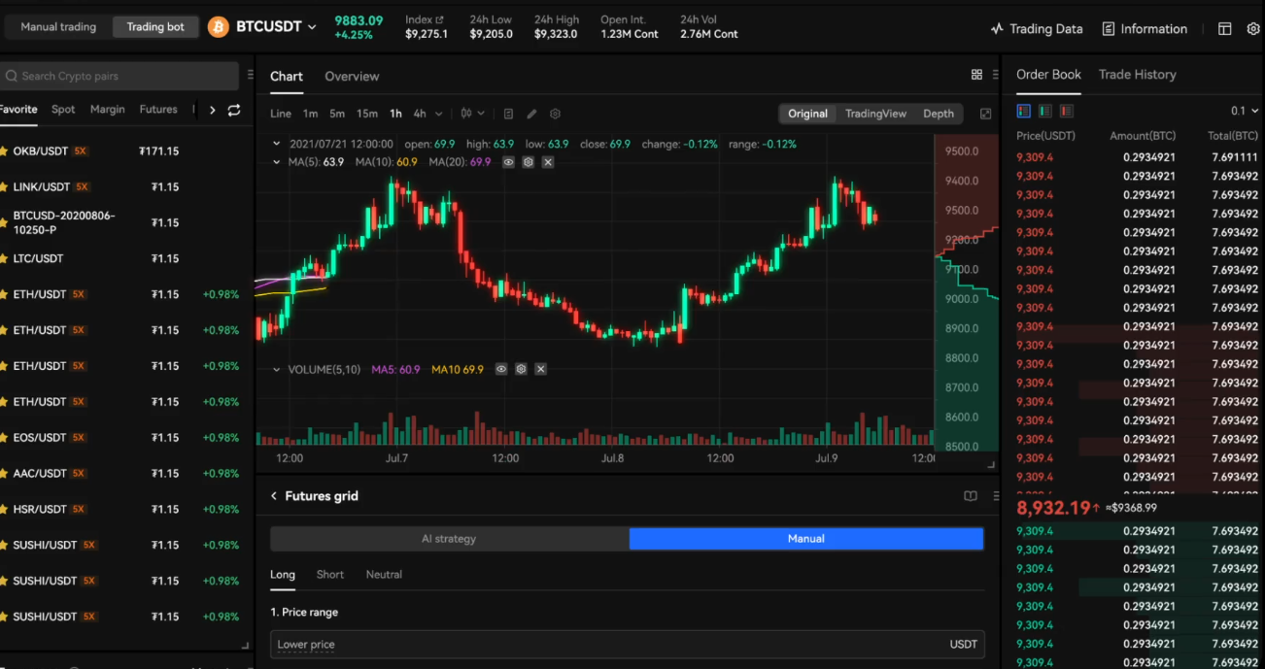The height and width of the screenshot is (669, 1265).
Task: Open Trading Data link
Action: 1036,29
